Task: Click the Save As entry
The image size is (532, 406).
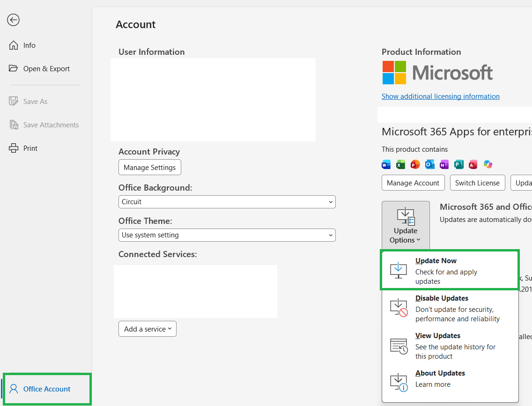Action: 46,102
